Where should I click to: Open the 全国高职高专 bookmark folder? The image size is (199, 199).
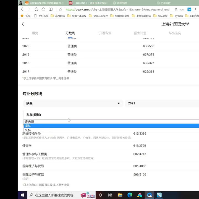pyautogui.click(x=120, y=16)
